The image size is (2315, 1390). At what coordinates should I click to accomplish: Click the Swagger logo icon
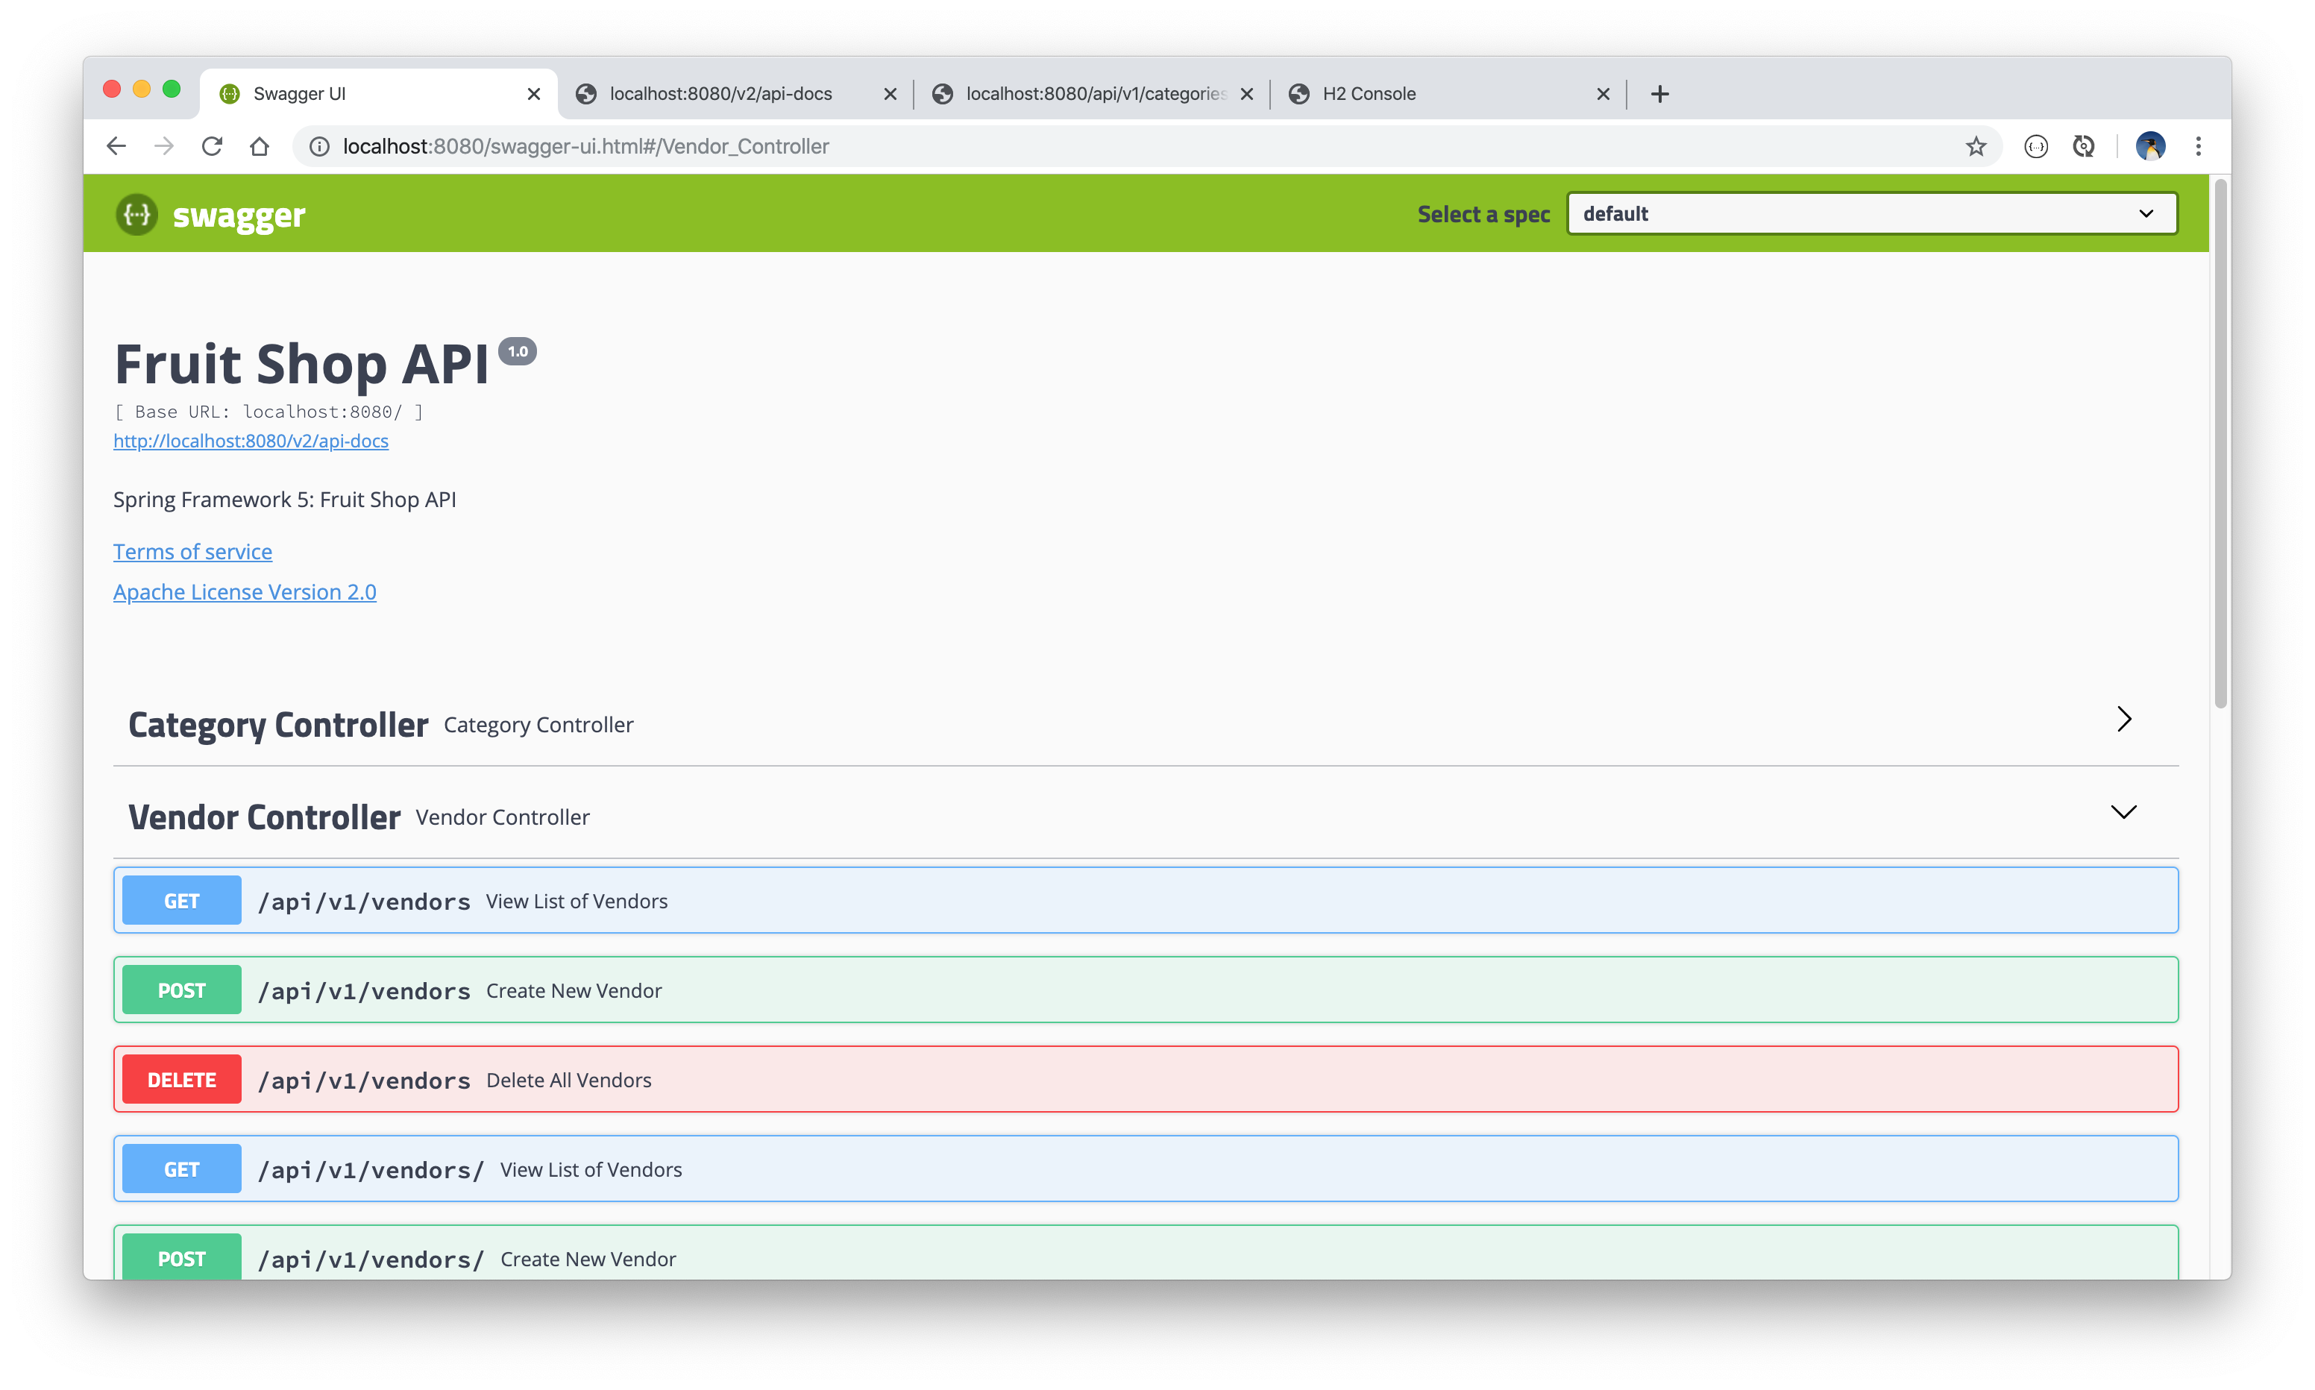[136, 215]
